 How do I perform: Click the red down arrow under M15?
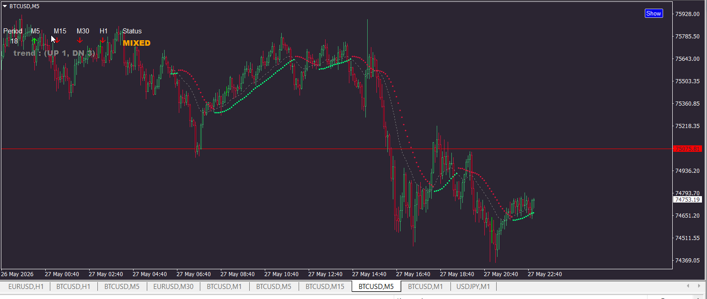(x=58, y=41)
